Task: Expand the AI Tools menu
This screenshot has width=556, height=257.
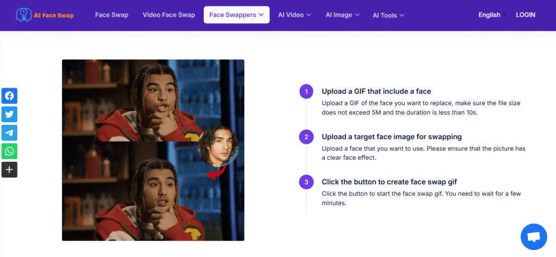Action: [x=388, y=15]
